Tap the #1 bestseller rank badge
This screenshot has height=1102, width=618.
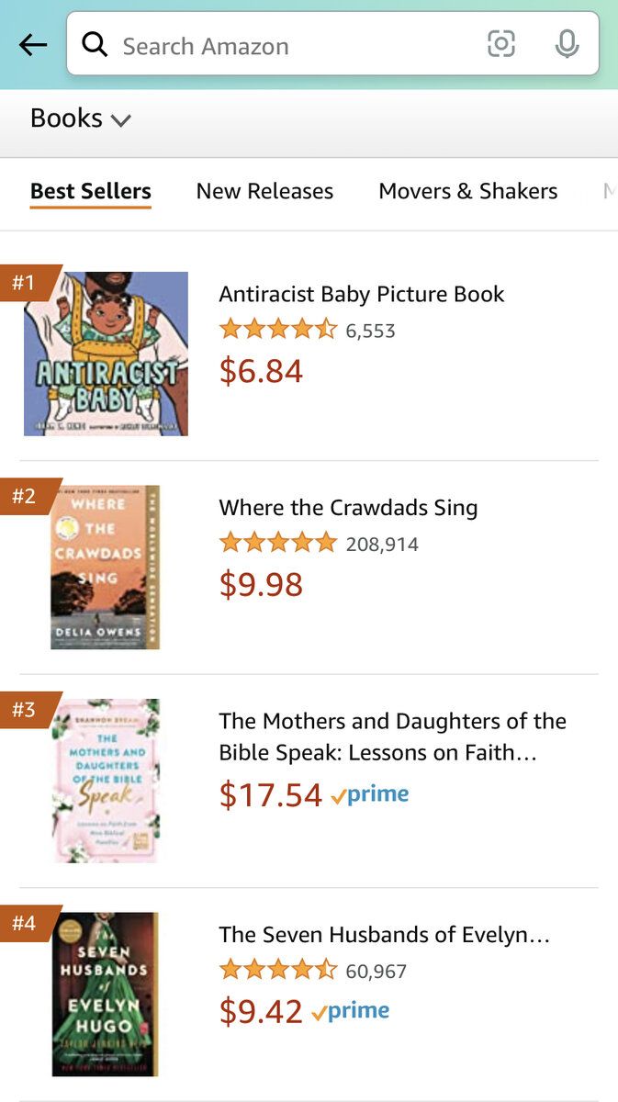pyautogui.click(x=25, y=283)
